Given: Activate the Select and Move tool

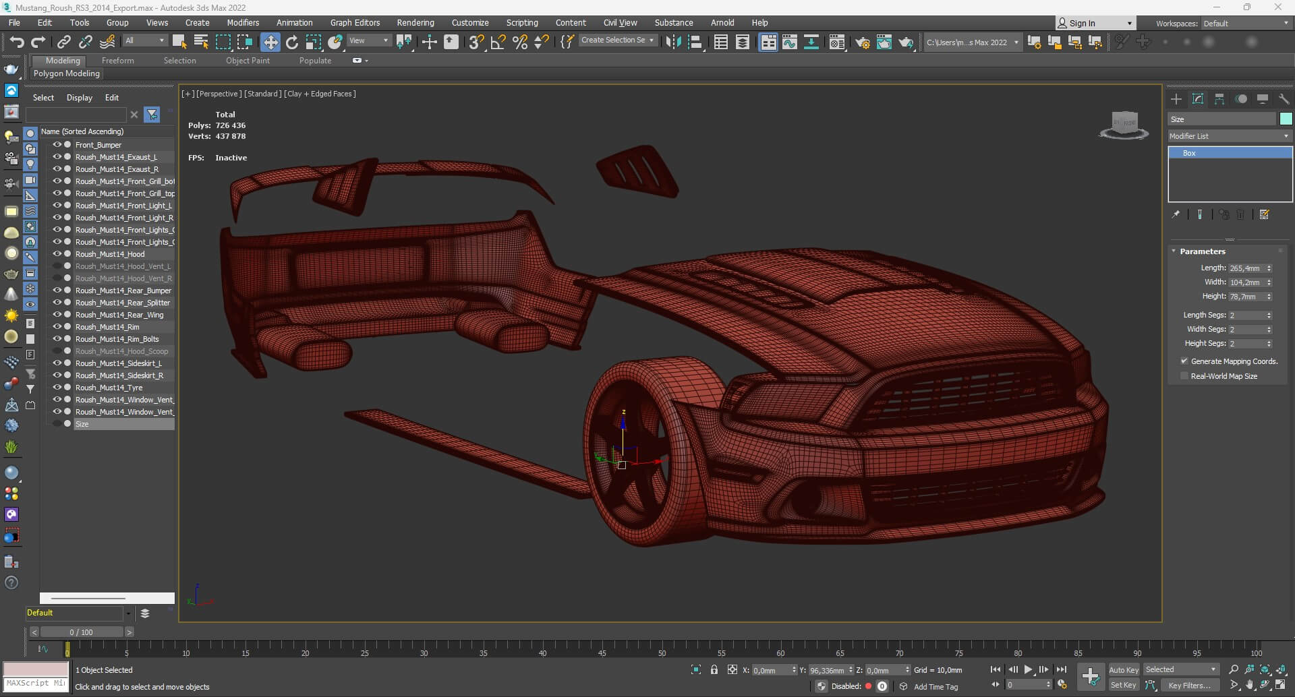Looking at the screenshot, I should [270, 42].
